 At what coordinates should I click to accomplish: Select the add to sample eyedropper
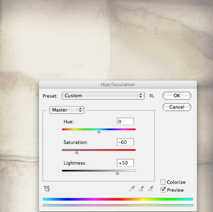[141, 188]
